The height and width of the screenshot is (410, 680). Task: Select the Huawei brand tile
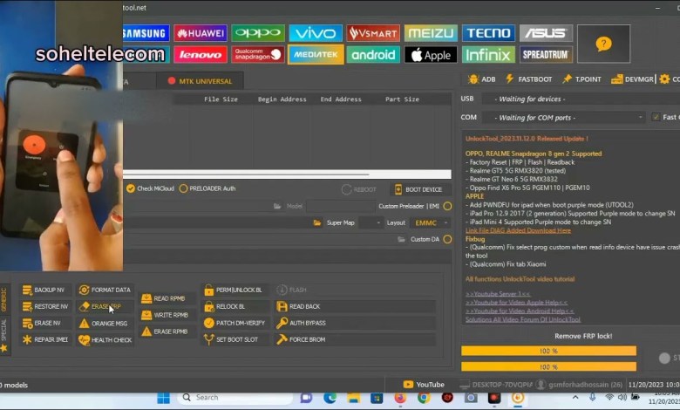click(201, 33)
